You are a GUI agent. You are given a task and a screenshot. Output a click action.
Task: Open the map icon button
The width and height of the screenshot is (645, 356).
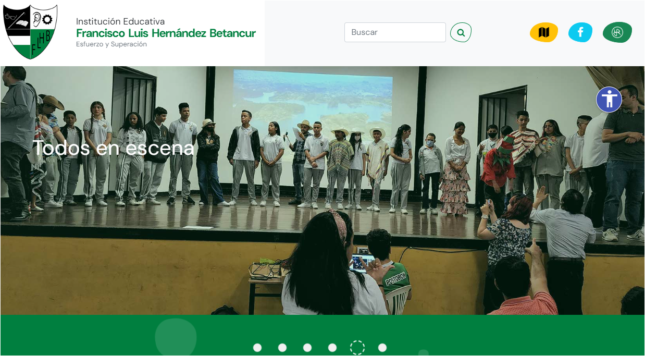click(x=544, y=32)
